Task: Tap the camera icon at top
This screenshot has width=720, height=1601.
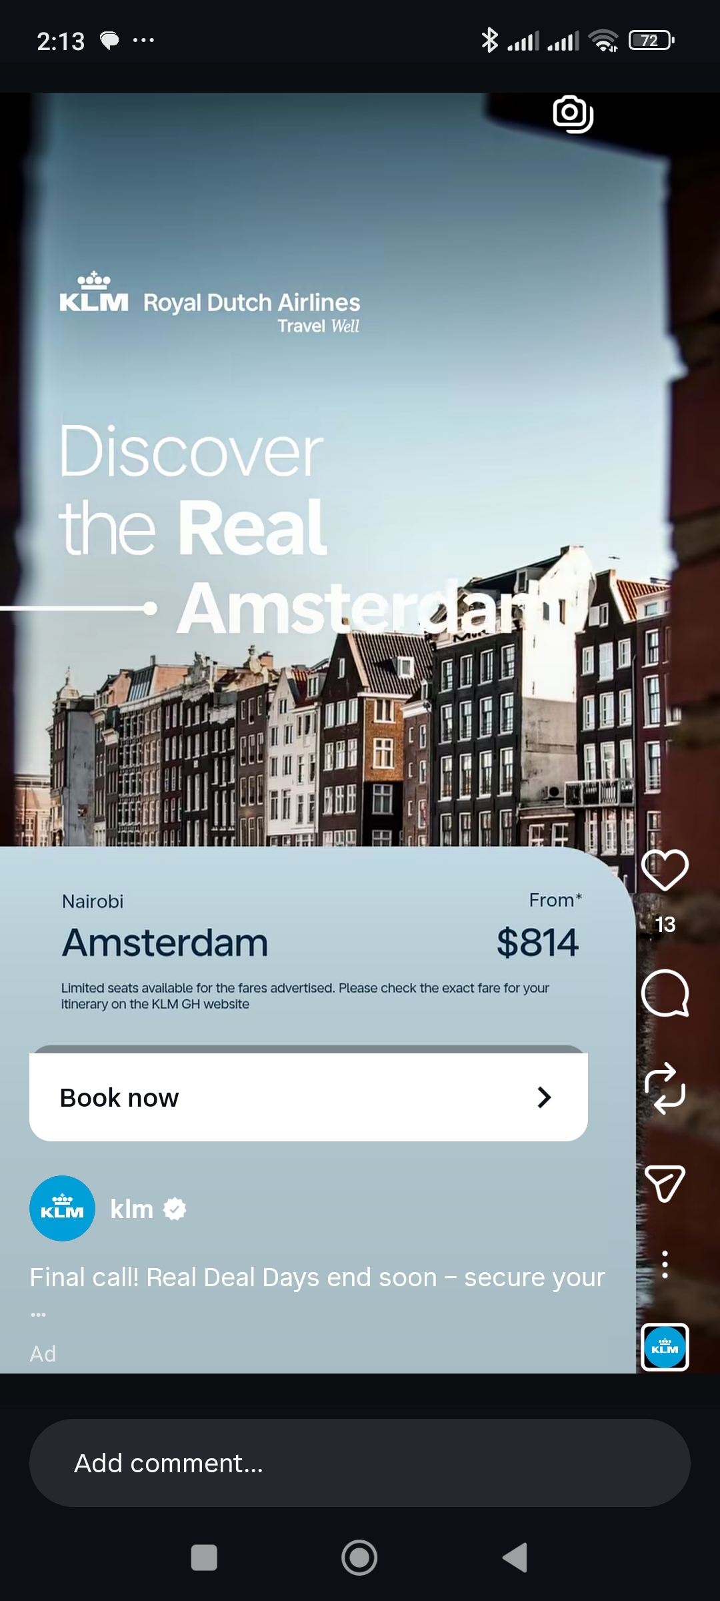Action: (x=573, y=114)
